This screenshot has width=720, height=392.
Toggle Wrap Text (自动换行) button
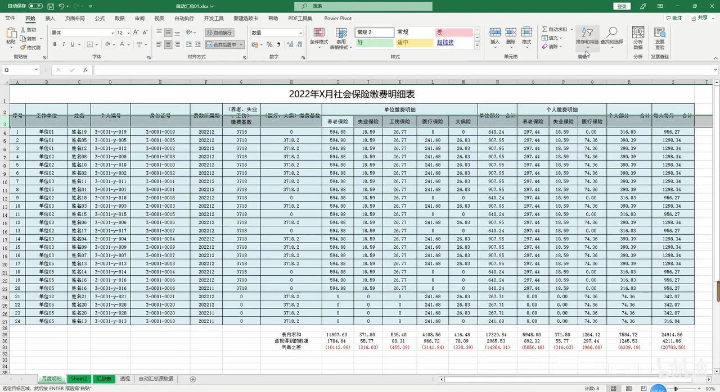coord(219,33)
